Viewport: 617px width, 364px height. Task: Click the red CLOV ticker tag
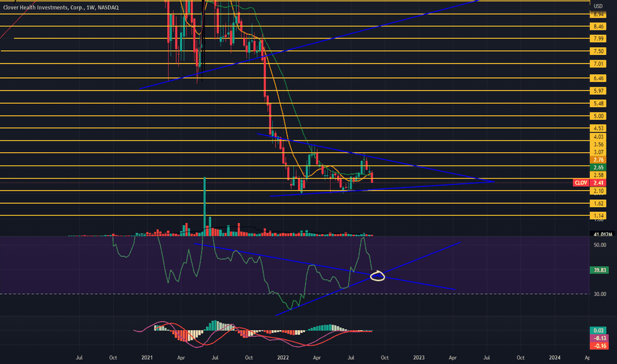(x=581, y=183)
